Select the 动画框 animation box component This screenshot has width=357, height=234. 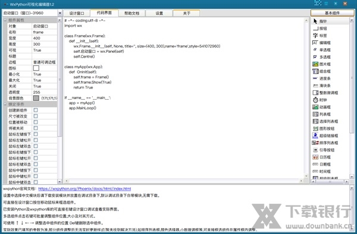(322, 107)
